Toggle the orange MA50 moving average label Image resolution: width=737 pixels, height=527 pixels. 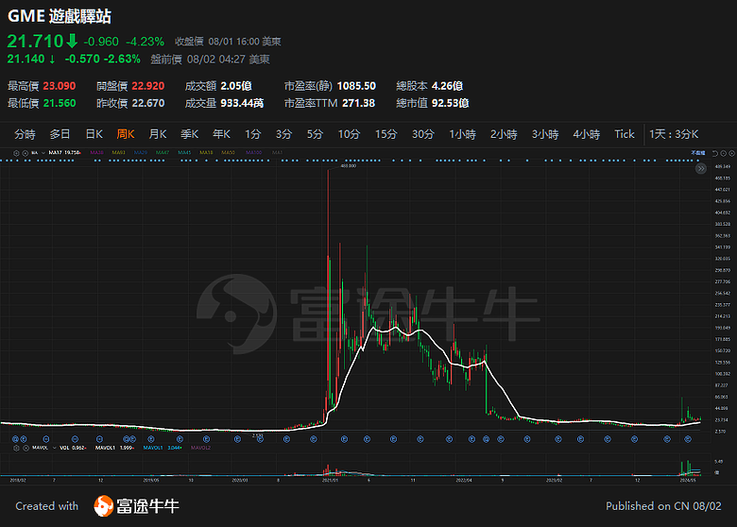(x=228, y=153)
